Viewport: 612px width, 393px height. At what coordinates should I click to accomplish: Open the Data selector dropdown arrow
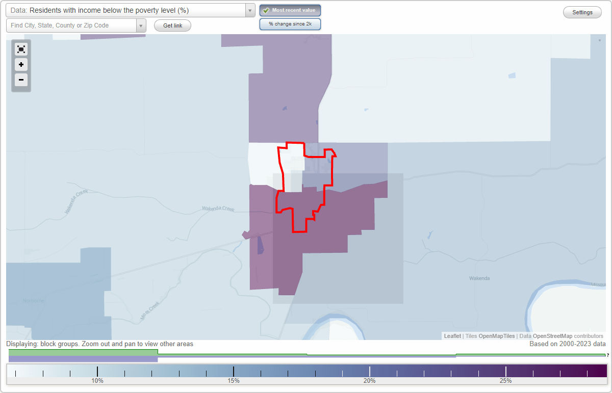[249, 10]
